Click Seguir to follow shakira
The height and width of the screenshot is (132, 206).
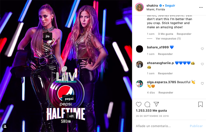[170, 6]
